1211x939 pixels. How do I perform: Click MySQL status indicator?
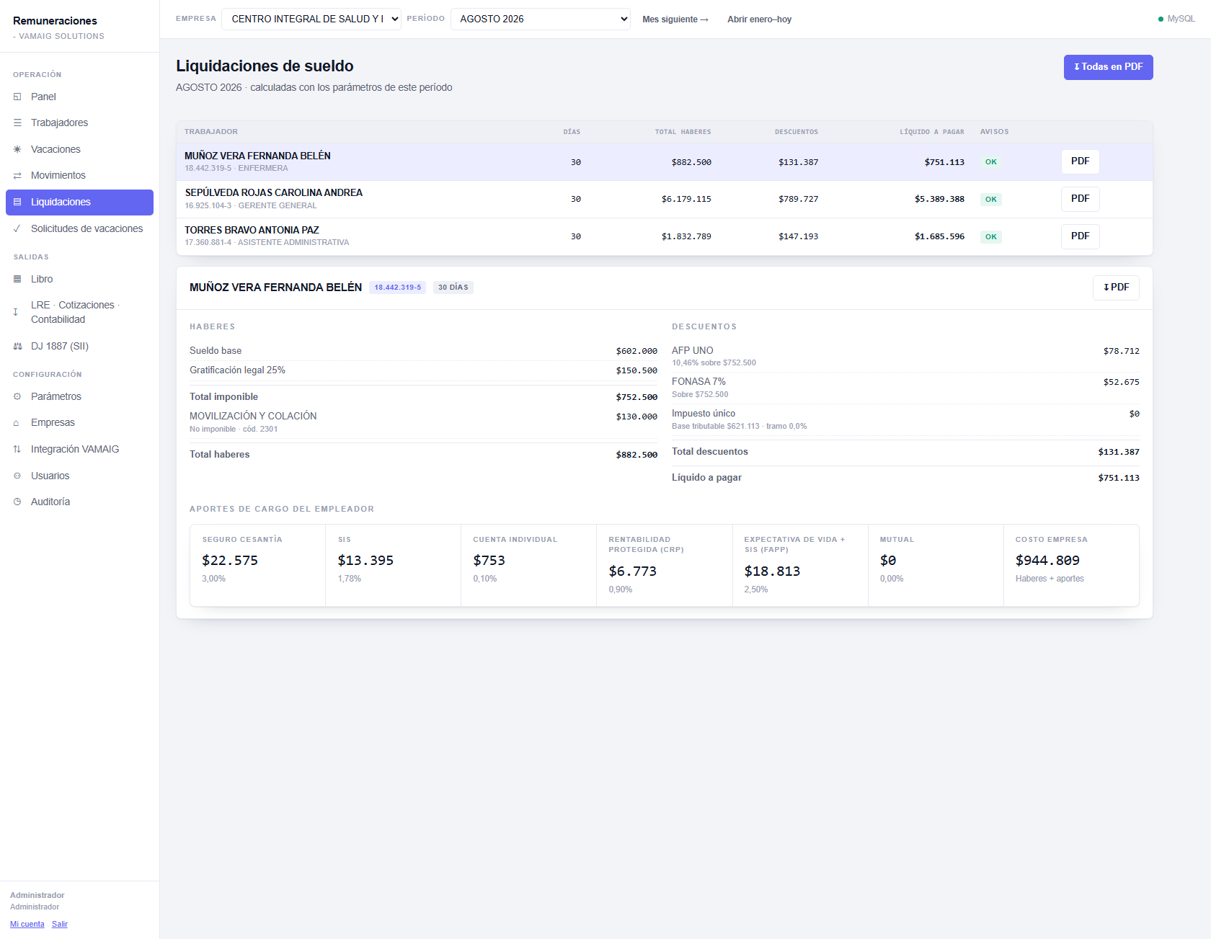(x=1176, y=19)
